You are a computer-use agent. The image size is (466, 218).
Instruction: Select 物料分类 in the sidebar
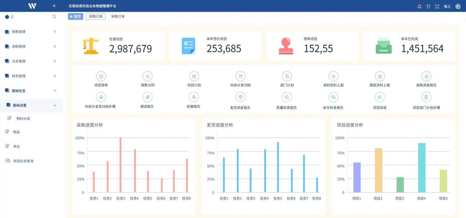pos(23,119)
